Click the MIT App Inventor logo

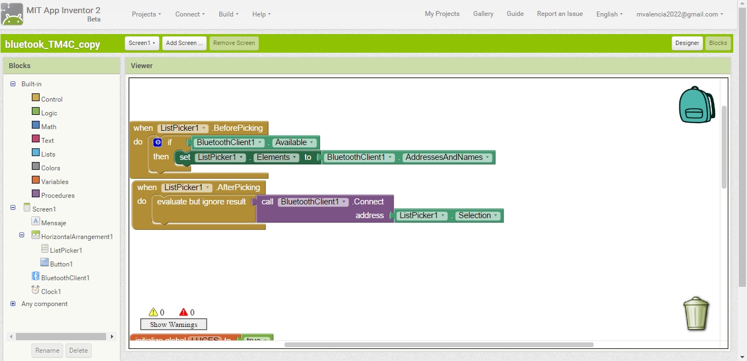coord(12,14)
